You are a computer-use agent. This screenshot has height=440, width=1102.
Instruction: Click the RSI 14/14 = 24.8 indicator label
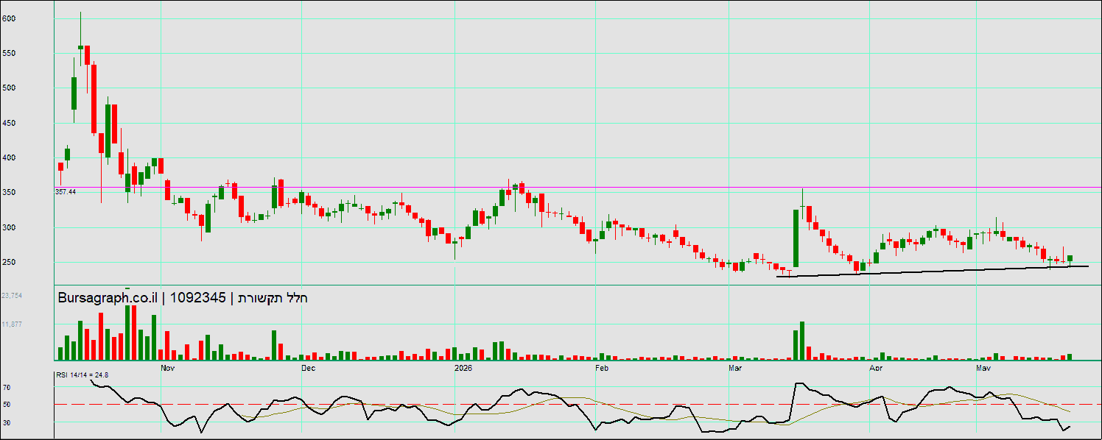point(83,375)
